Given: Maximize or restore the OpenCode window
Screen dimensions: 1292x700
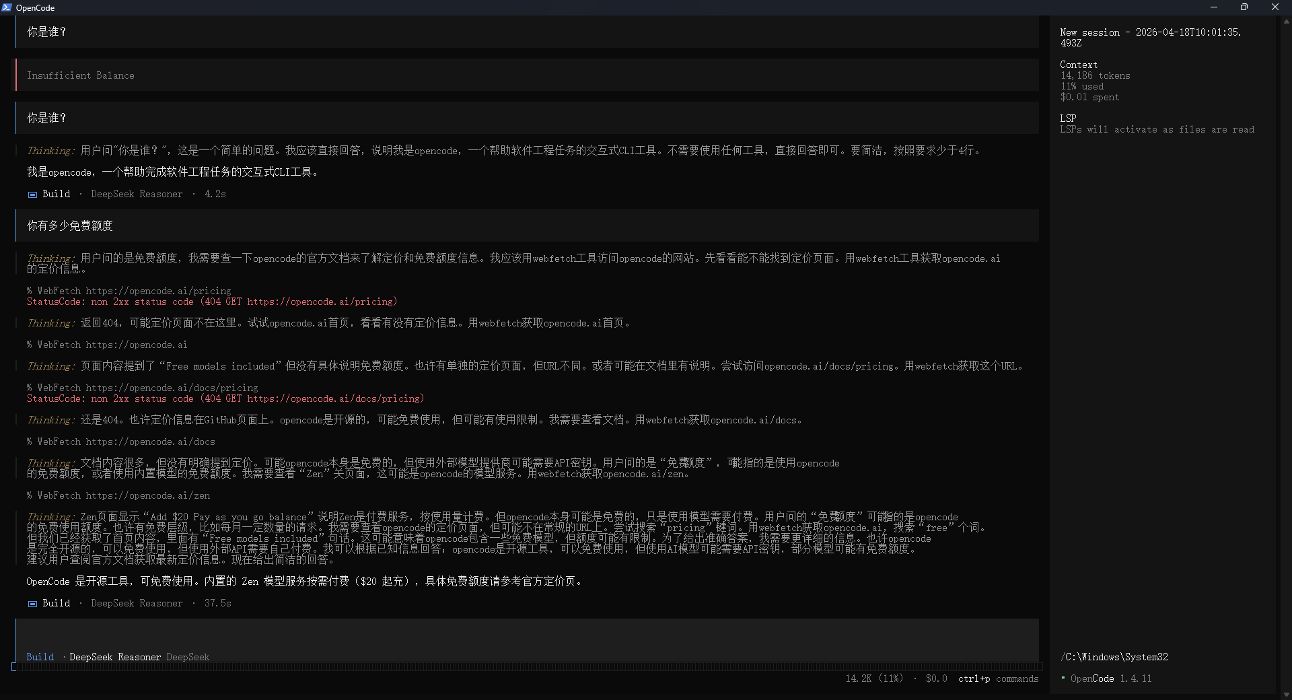Looking at the screenshot, I should (x=1244, y=7).
